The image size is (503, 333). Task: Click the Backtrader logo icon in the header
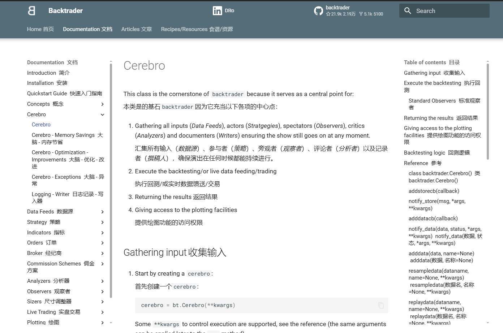[32, 11]
